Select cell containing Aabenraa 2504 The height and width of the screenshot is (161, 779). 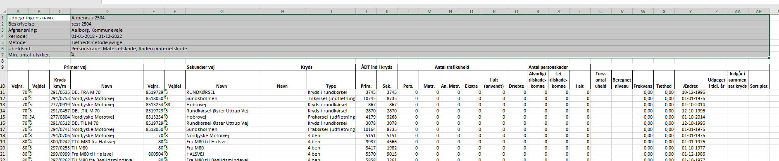[107, 18]
